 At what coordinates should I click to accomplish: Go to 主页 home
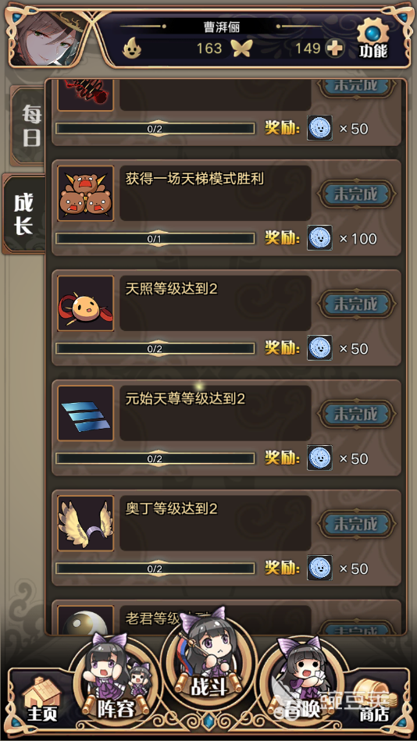pyautogui.click(x=42, y=700)
